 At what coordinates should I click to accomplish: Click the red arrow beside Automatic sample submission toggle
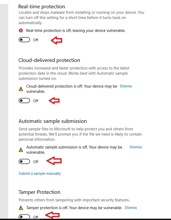point(54,161)
